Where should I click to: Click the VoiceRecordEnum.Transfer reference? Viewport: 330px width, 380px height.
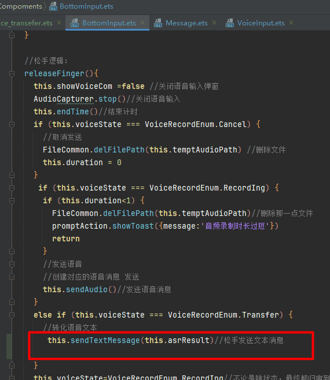[223, 315]
